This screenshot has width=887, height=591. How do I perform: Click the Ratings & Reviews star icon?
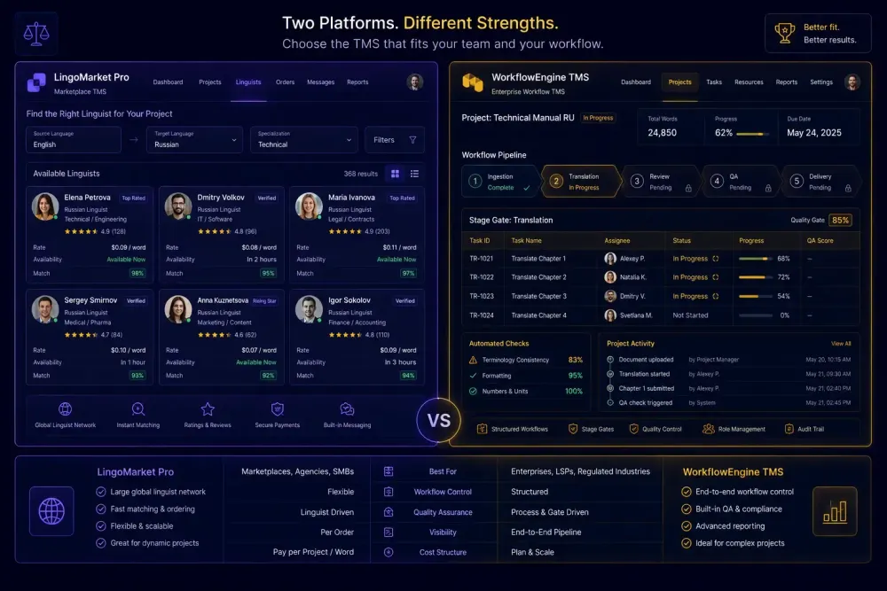click(x=208, y=408)
